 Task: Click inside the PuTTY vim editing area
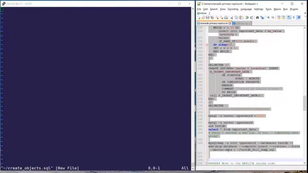point(96,86)
